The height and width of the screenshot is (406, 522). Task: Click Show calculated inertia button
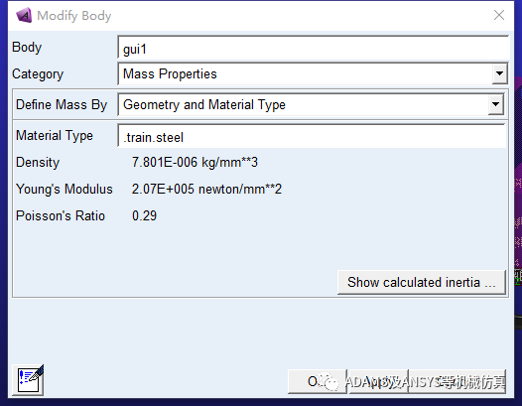pos(422,283)
